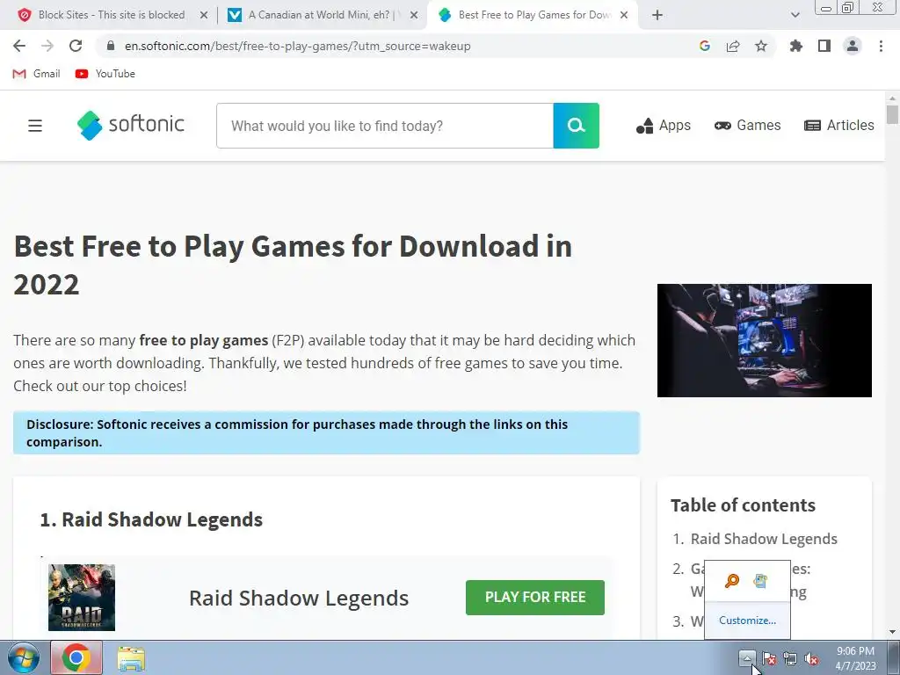Go back to the previous page
The width and height of the screenshot is (900, 675).
[19, 46]
